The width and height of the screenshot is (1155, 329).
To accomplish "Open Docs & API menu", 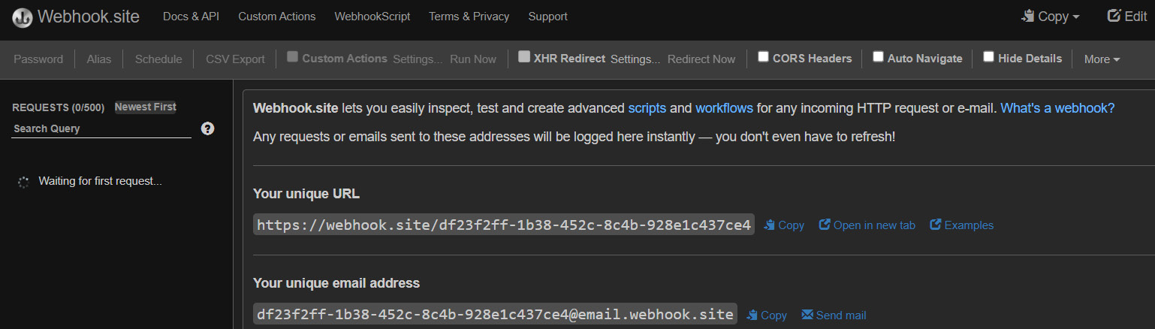I will pos(191,17).
